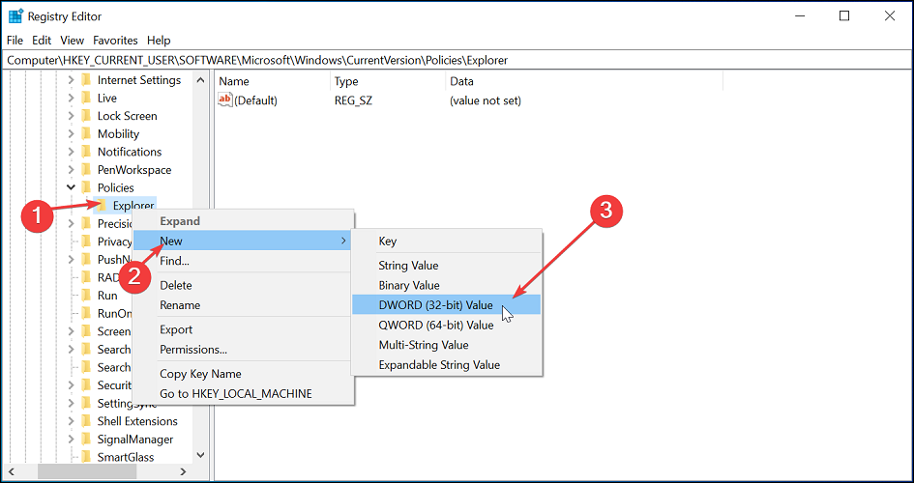Click the Name column header
Image resolution: width=914 pixels, height=483 pixels.
click(272, 81)
